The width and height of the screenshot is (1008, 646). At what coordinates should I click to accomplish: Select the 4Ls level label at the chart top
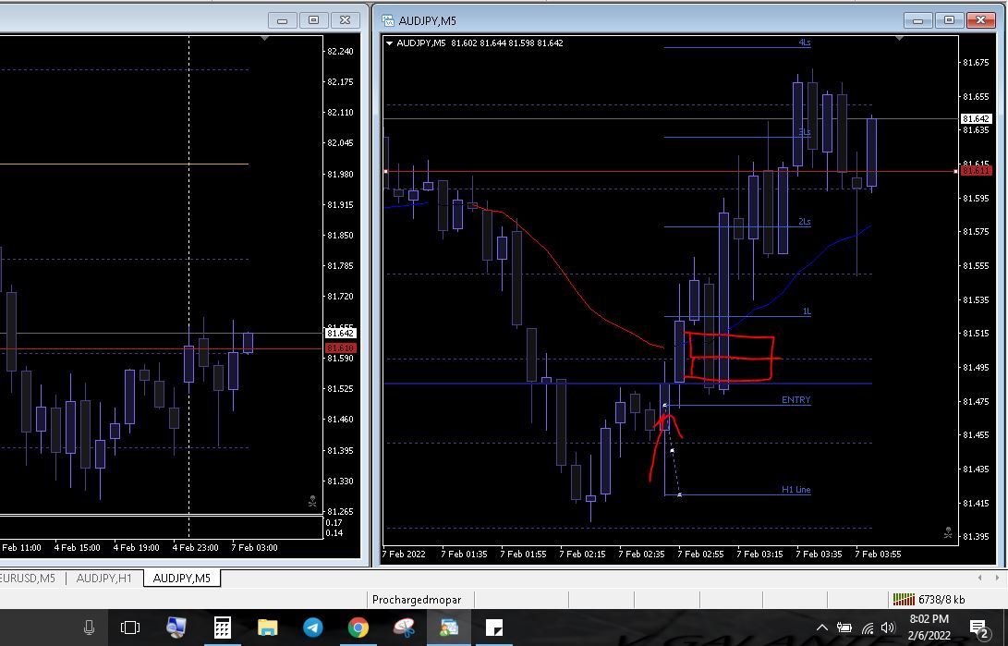[804, 43]
